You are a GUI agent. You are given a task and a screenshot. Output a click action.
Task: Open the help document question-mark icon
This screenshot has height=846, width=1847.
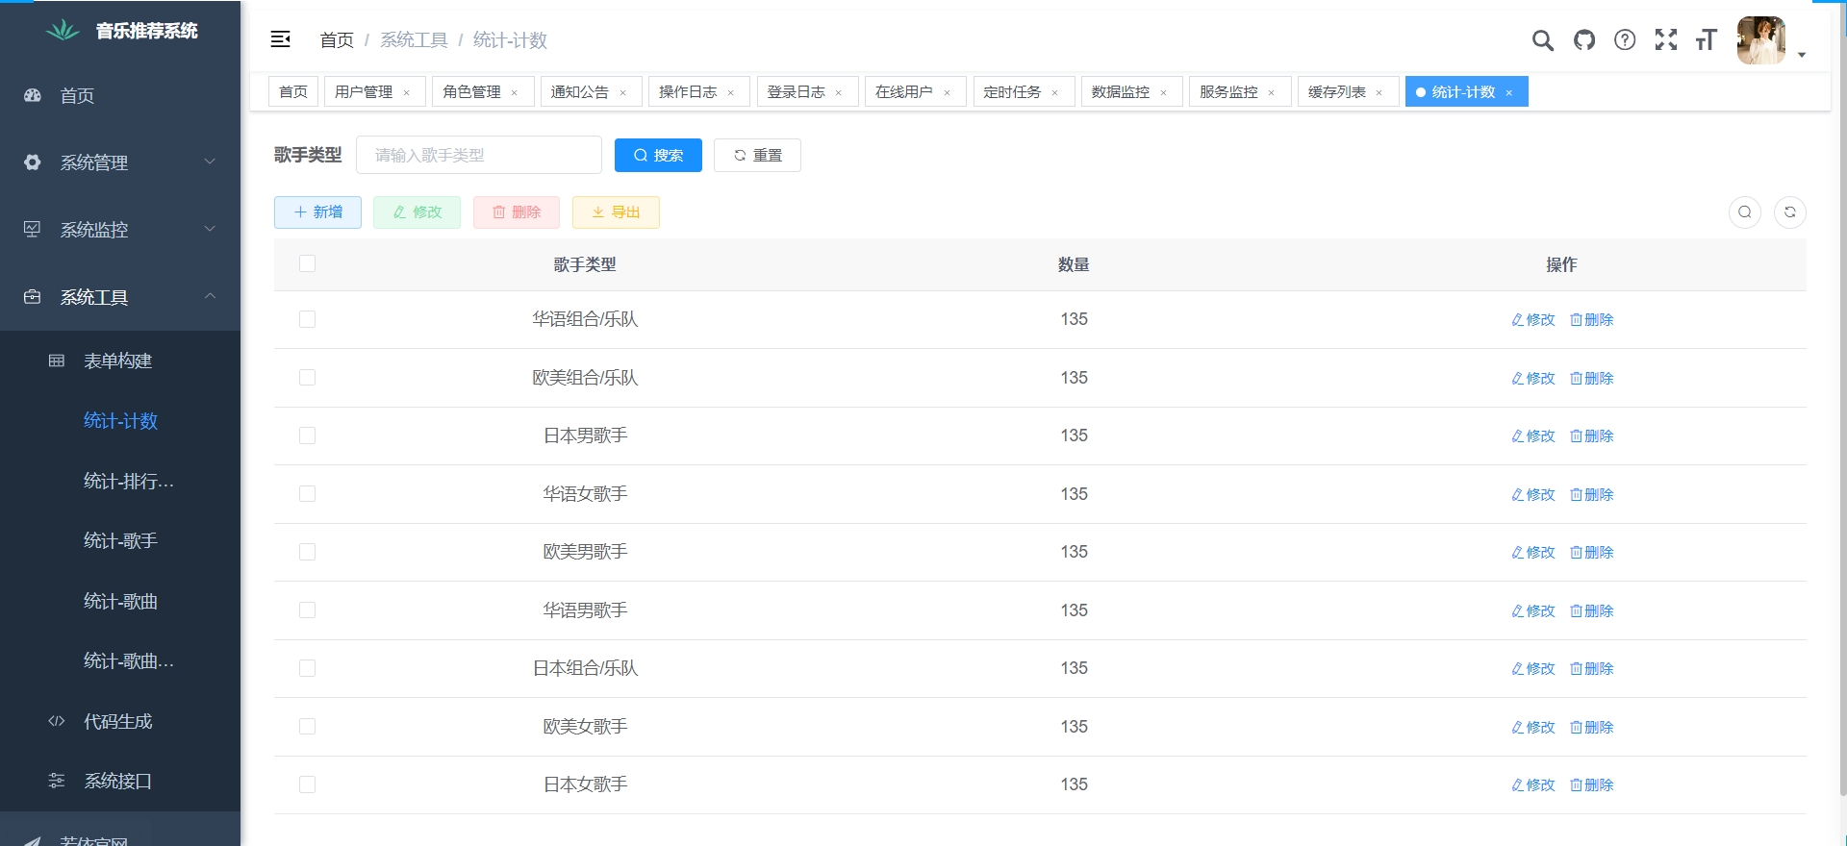pos(1625,40)
